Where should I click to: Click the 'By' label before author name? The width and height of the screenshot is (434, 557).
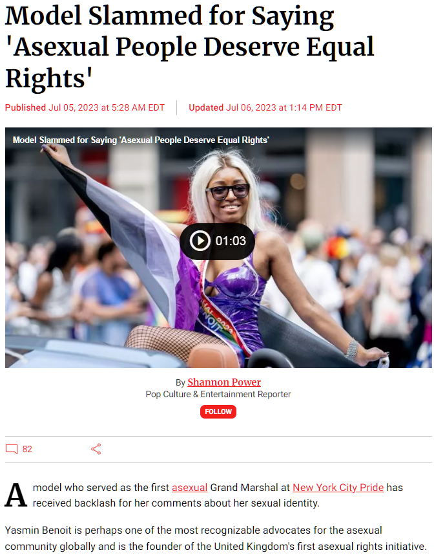pyautogui.click(x=180, y=382)
